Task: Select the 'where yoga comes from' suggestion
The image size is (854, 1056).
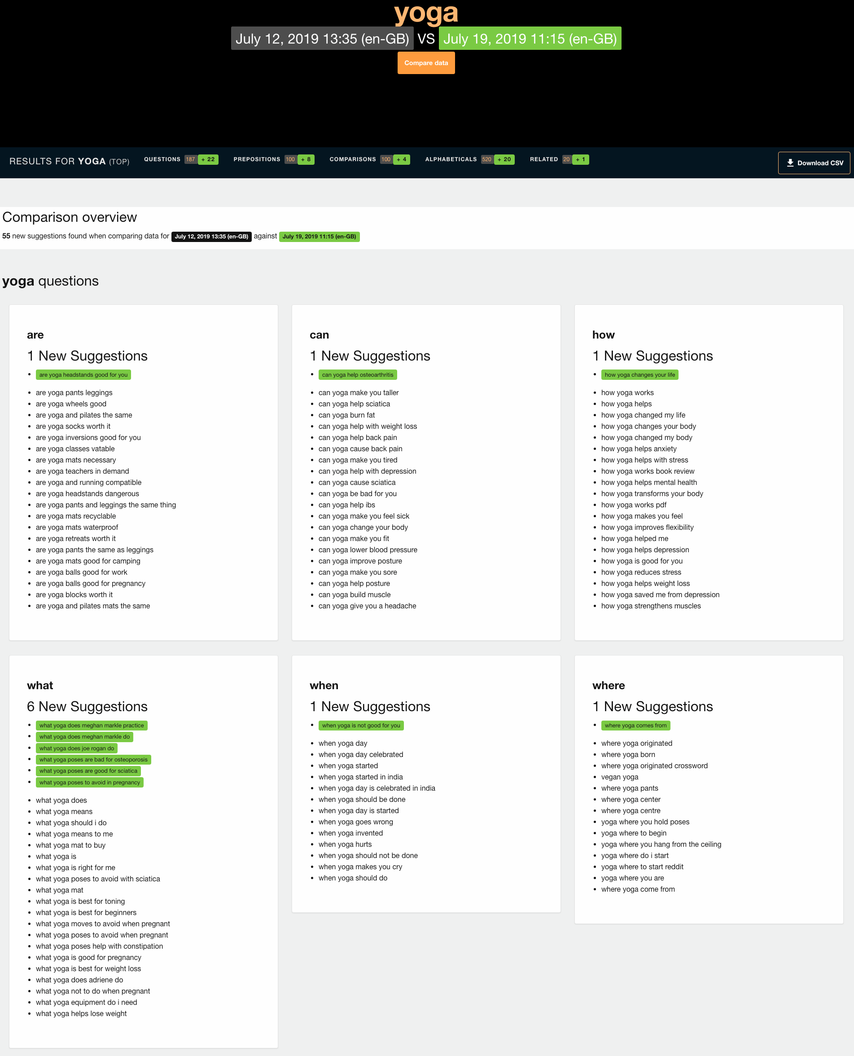Action: [635, 725]
